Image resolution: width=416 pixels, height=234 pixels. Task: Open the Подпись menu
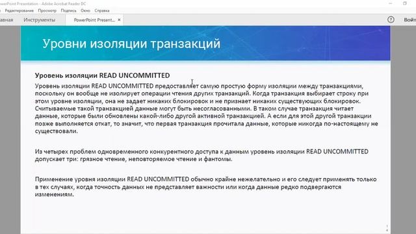pyautogui.click(x=68, y=10)
